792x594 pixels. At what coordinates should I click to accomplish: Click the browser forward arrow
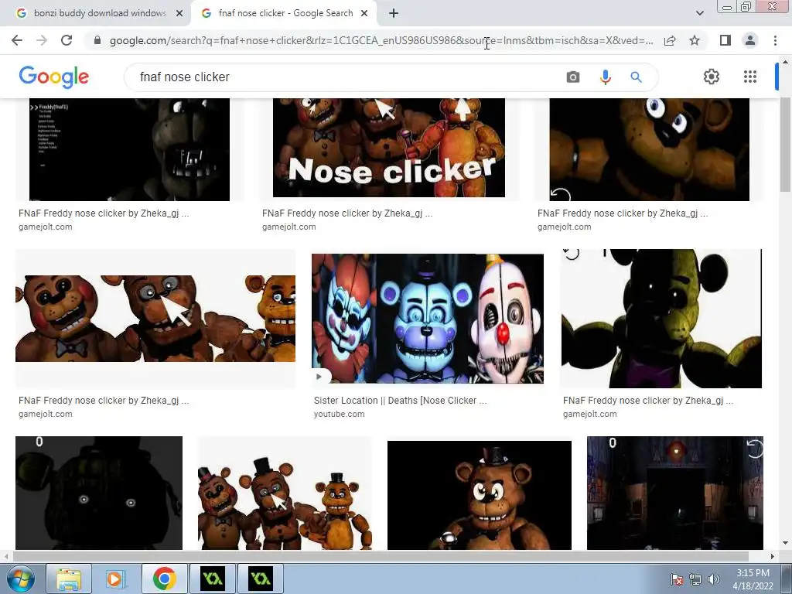coord(42,40)
